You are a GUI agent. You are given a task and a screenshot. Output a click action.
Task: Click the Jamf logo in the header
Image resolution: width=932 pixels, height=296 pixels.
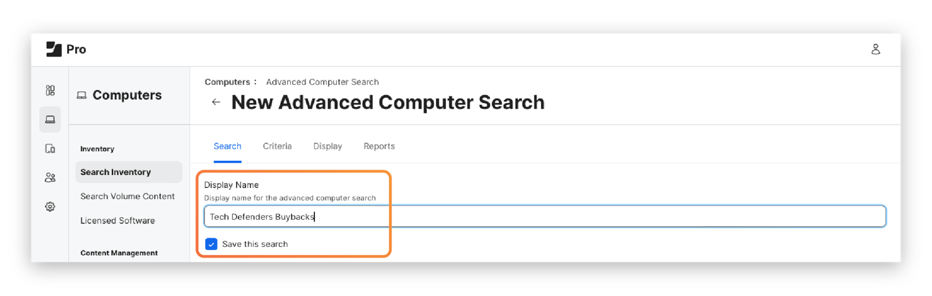[x=54, y=49]
